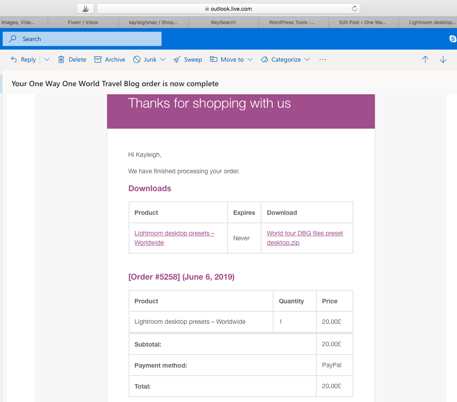
Task: Open Lightroom desktop presets – Worldwide link
Action: pos(174,238)
